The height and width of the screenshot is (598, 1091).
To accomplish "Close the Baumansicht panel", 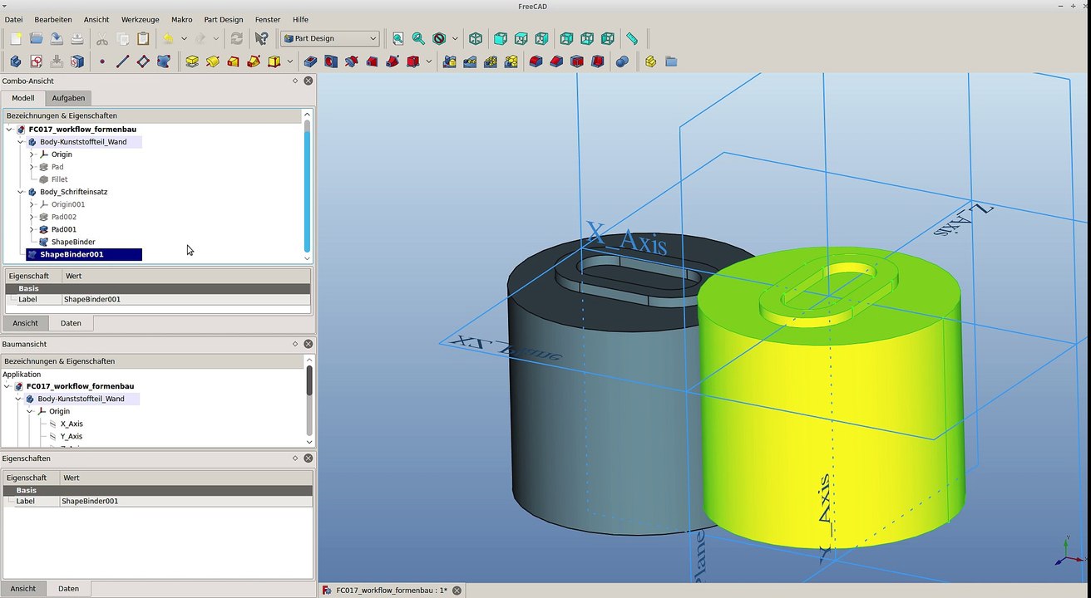I will coord(309,344).
